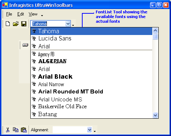Viewport: 171px width, 136px height.
Task: Collapse the font list dropdown arrow
Action: pos(68,24)
